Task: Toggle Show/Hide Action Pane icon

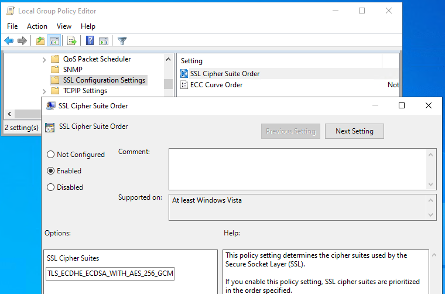Action: click(104, 41)
